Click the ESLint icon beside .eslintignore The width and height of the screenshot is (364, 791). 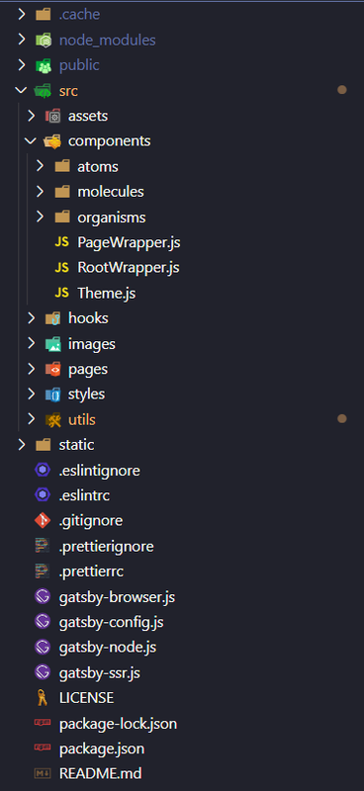pos(43,471)
